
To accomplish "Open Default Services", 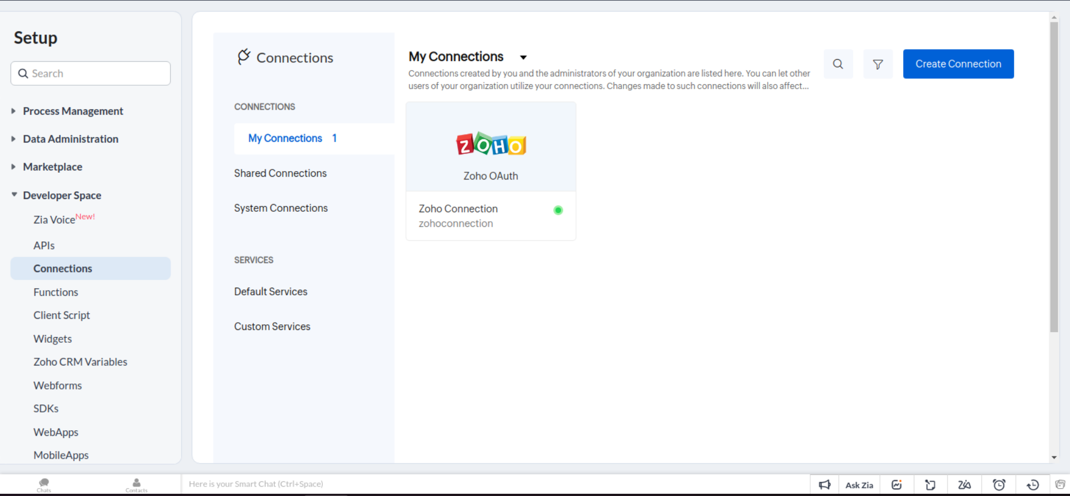I will [270, 291].
